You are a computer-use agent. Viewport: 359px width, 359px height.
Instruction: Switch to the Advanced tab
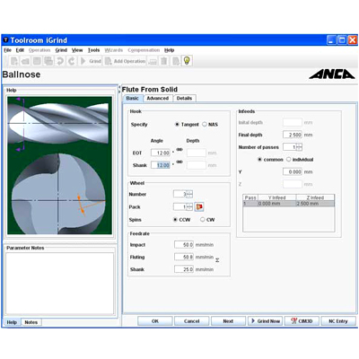[158, 99]
